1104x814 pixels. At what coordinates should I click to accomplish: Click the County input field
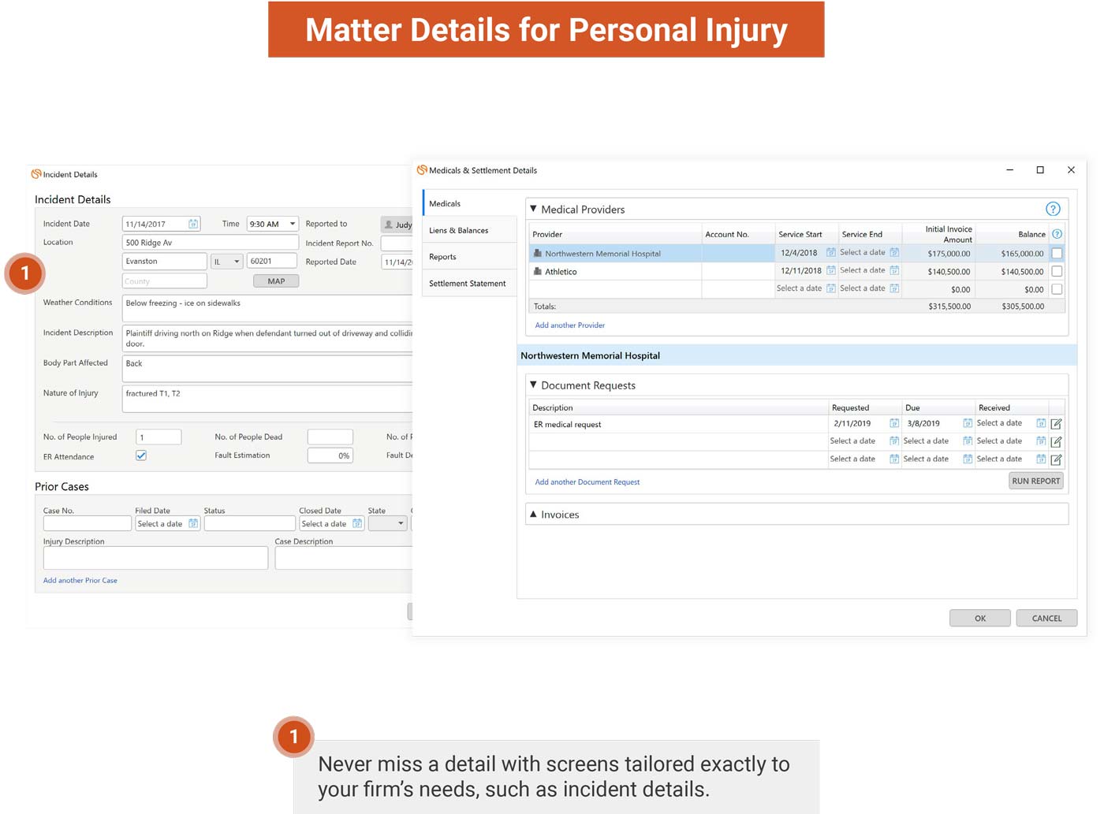163,281
